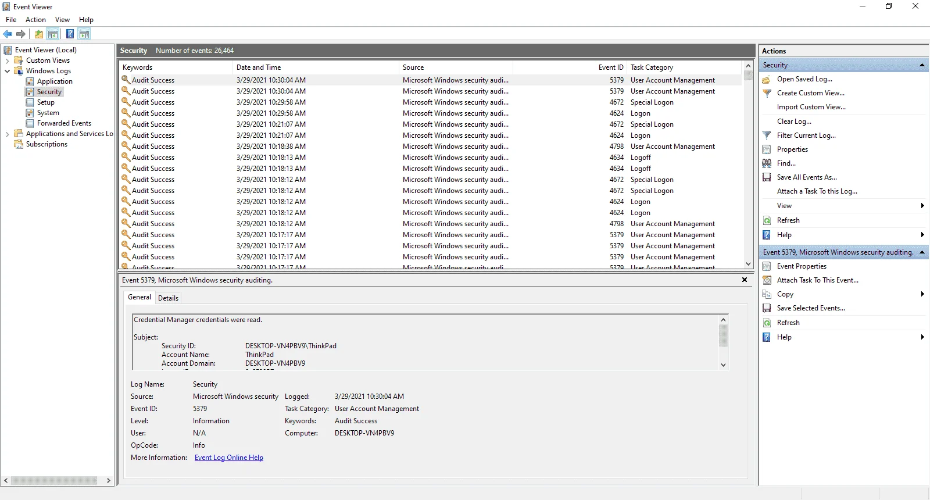930x500 pixels.
Task: Toggle Show/Hide Action Pane toolbar icon
Action: [84, 34]
